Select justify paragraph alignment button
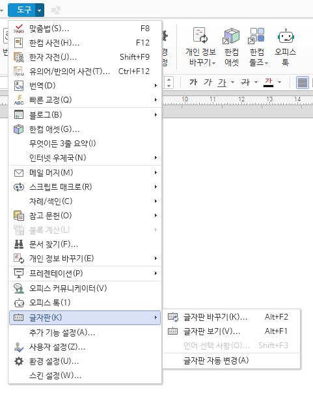This screenshot has width=313, height=395. (303, 83)
